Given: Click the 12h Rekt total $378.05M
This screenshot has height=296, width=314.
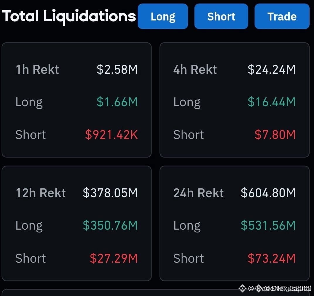Looking at the screenshot, I should (110, 193).
